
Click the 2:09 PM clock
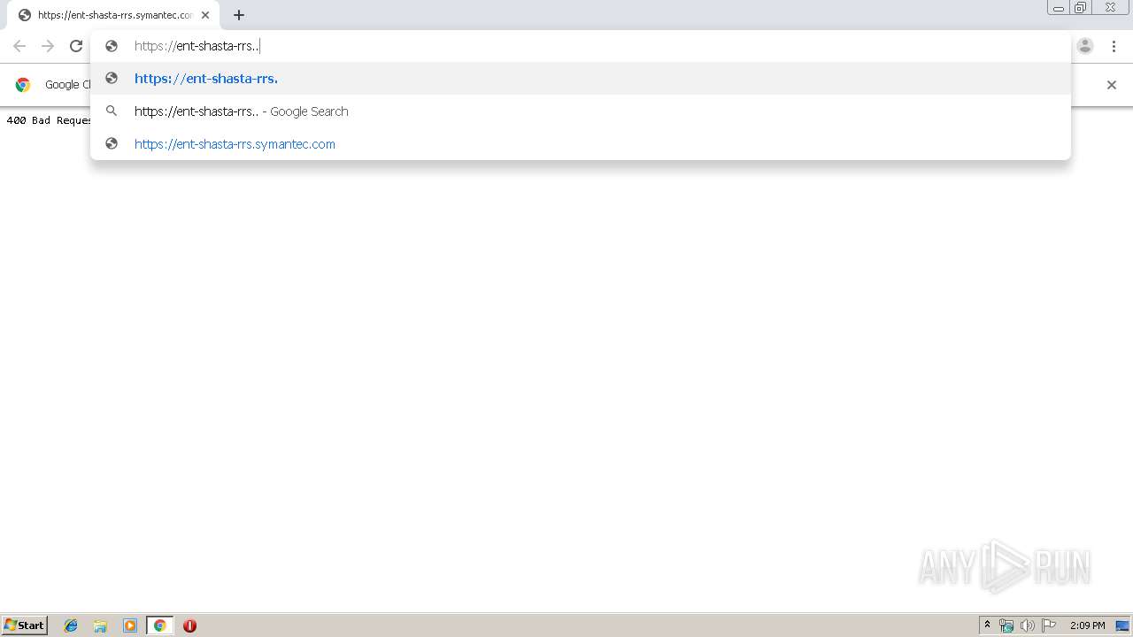pos(1087,625)
